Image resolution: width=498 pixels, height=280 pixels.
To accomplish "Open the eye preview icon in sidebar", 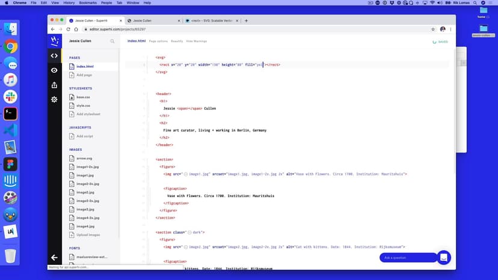I will [x=54, y=70].
